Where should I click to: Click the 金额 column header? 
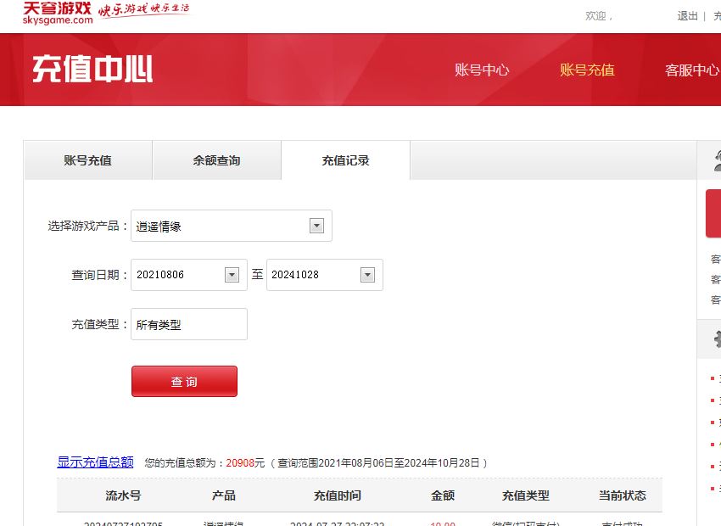443,495
